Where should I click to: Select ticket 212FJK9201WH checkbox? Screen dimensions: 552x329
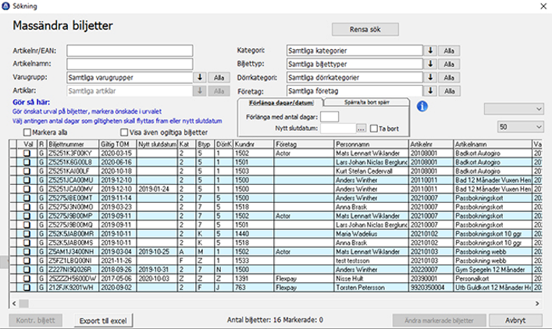coord(27,288)
